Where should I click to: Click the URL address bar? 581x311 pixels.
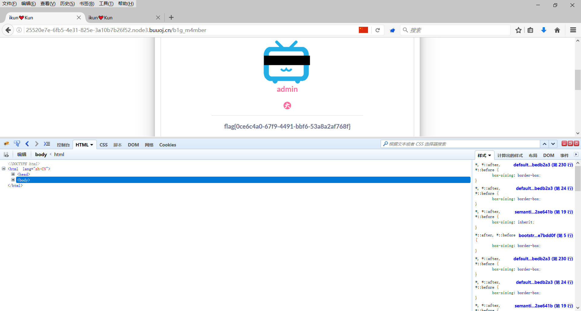click(x=191, y=30)
